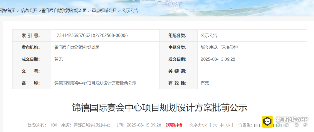The image size is (314, 132).
Task: Click the index number value 123414236957062​1X2/202508-00006
Action: pyautogui.click(x=91, y=35)
